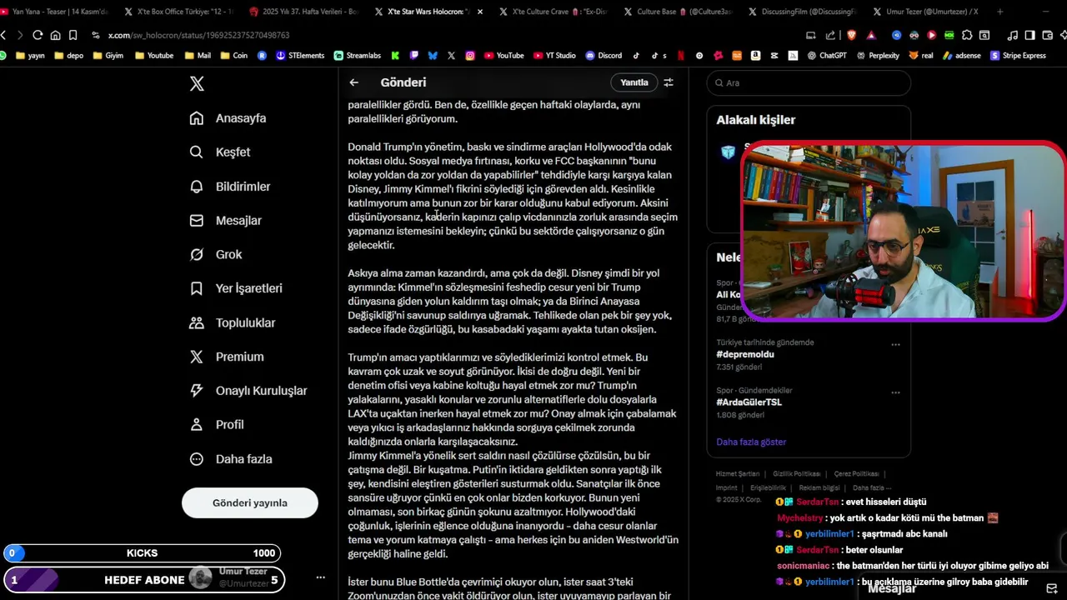Click the Yanıtla reply button

pyautogui.click(x=634, y=82)
